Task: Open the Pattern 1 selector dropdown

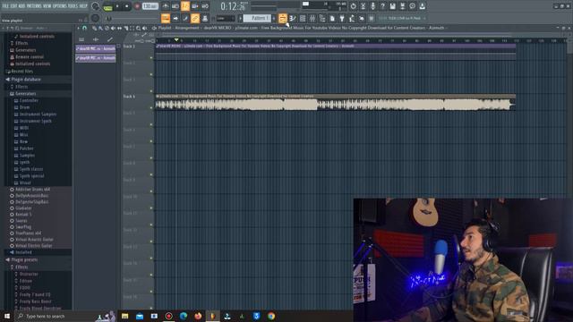Action: click(258, 18)
